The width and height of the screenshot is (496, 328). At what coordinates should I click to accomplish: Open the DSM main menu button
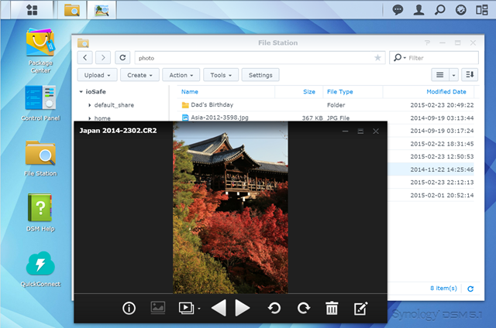pyautogui.click(x=33, y=10)
